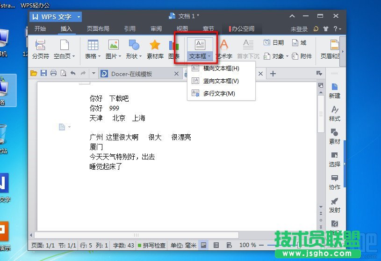
Task: Expand the 形状 dropdown arrow
Action: (140, 56)
